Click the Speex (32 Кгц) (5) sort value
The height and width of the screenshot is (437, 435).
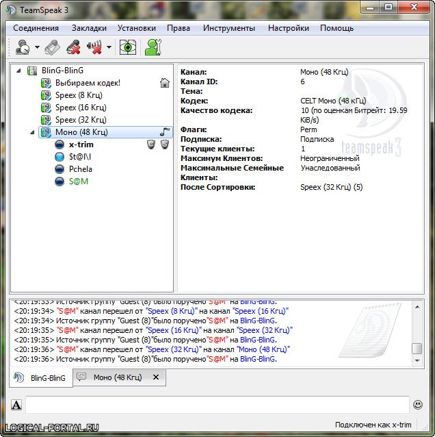coord(332,187)
